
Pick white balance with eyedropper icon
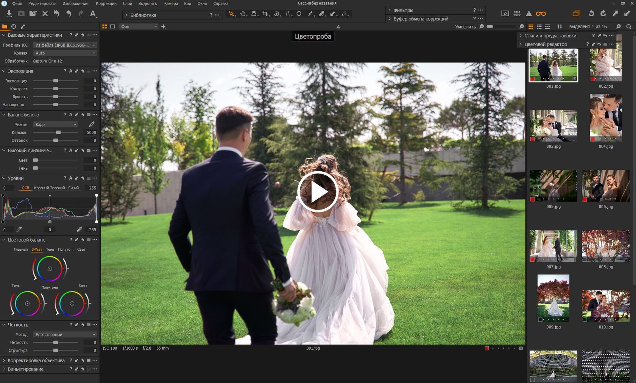[x=92, y=124]
